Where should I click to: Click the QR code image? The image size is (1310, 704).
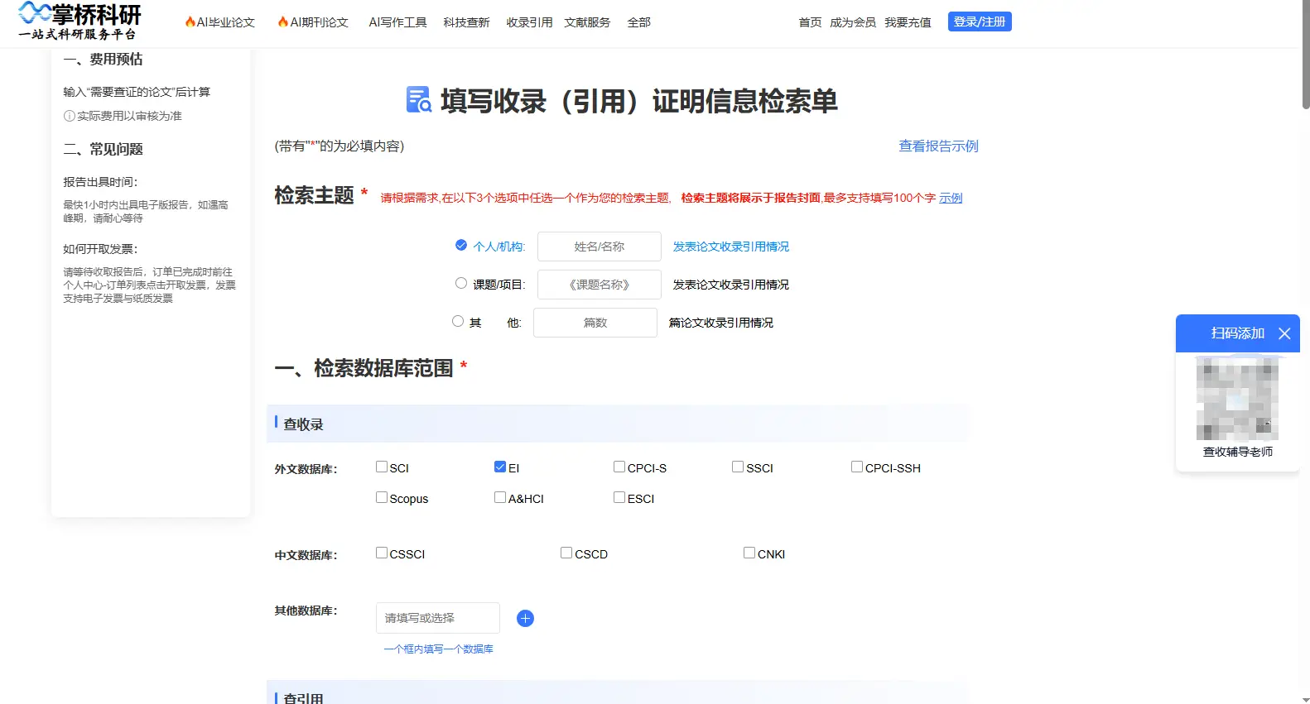pyautogui.click(x=1237, y=398)
